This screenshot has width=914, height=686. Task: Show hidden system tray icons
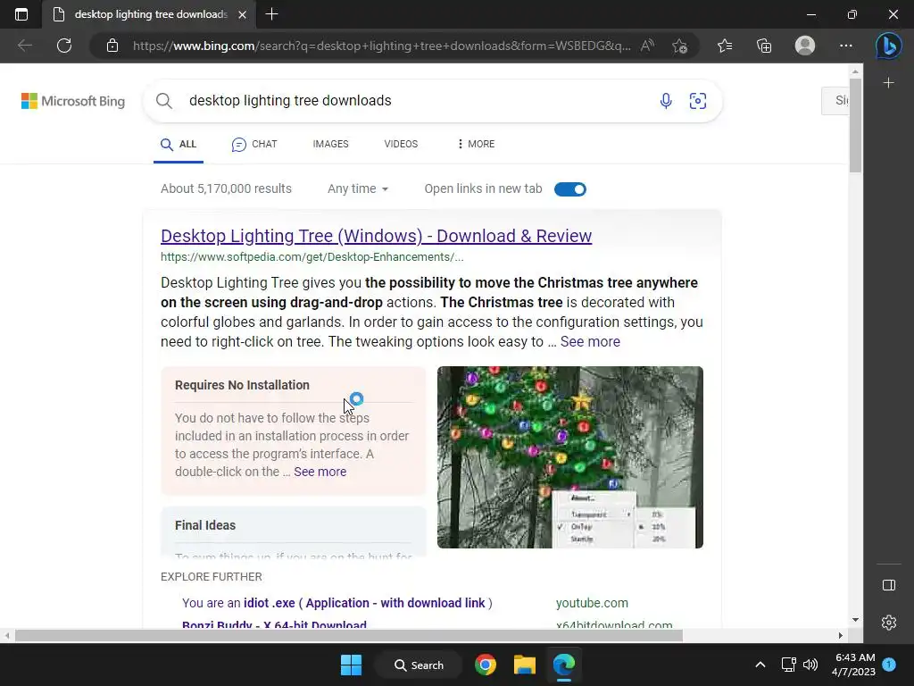[760, 665]
